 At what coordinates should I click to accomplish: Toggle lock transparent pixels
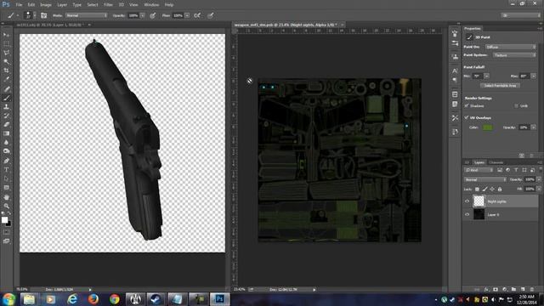[477, 189]
